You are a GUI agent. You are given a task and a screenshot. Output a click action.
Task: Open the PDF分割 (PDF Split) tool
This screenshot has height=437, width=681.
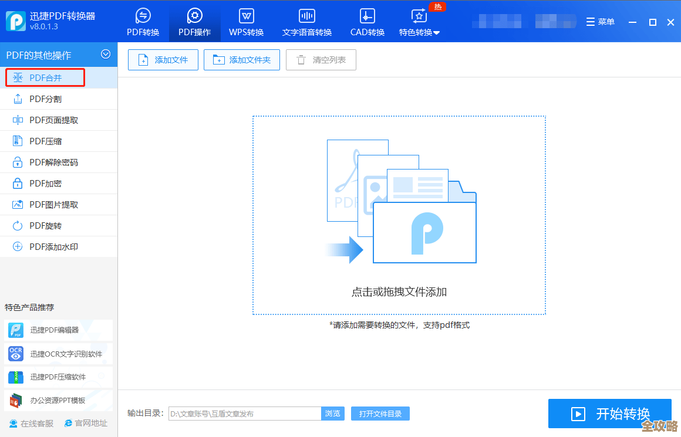45,99
